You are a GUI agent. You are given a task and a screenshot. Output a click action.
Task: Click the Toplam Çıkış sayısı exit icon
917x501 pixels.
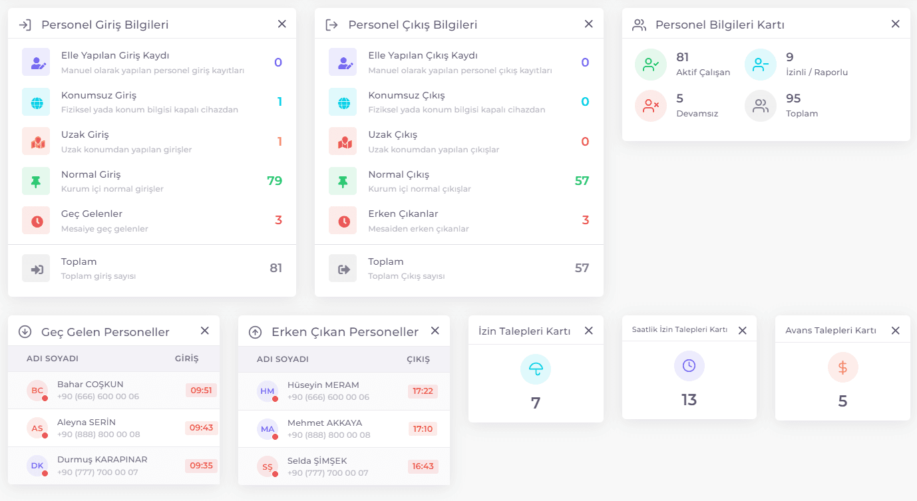click(343, 268)
